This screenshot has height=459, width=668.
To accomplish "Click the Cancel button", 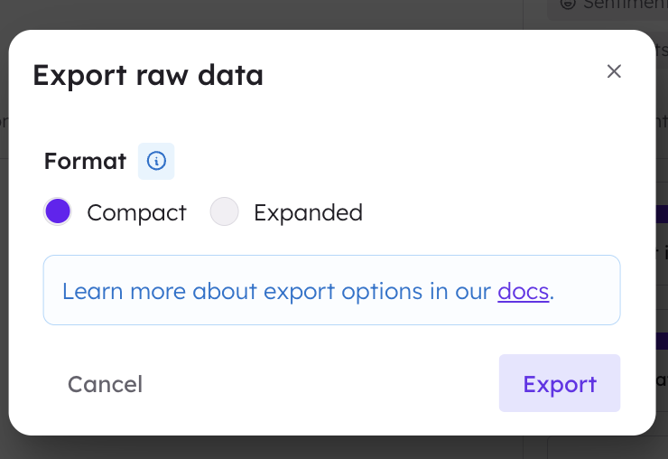I will 105,384.
